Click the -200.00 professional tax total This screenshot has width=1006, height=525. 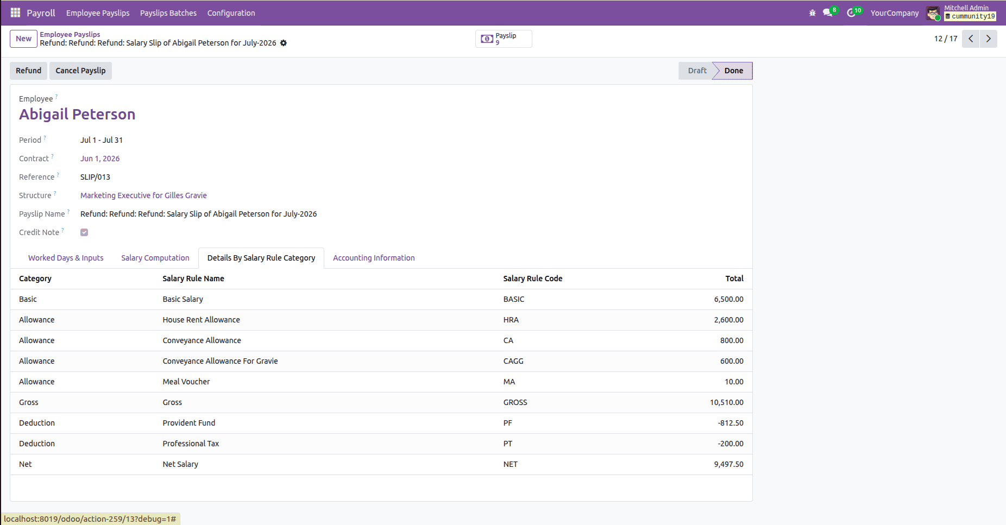(731, 444)
